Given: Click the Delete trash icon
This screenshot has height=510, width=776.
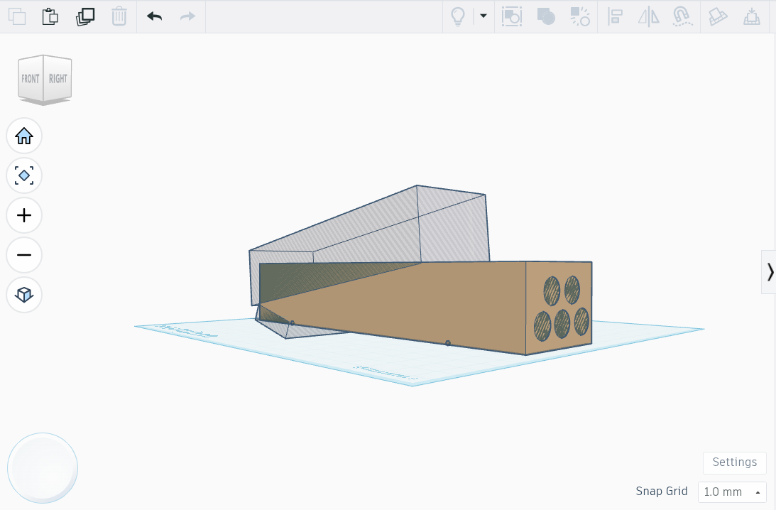Looking at the screenshot, I should click(x=119, y=16).
